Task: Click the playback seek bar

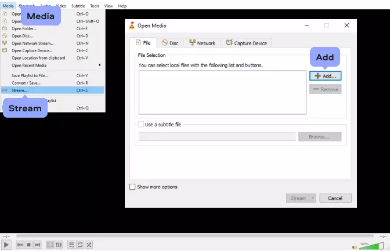Action: [x=195, y=235]
